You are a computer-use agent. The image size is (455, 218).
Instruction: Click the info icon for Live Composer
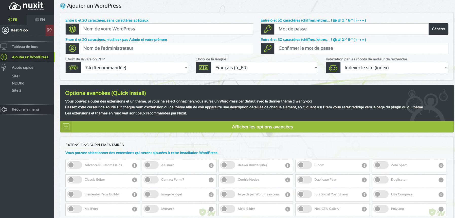[x=441, y=195]
